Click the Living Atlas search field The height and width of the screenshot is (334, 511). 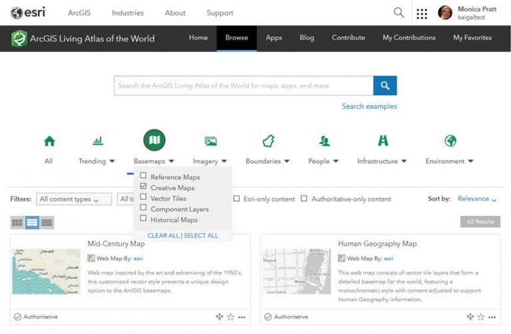point(243,86)
